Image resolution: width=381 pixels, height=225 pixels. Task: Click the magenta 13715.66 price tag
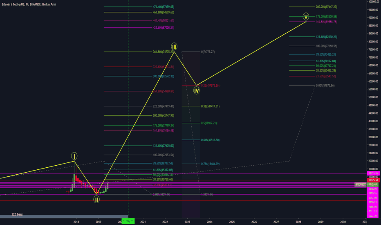click(373, 173)
